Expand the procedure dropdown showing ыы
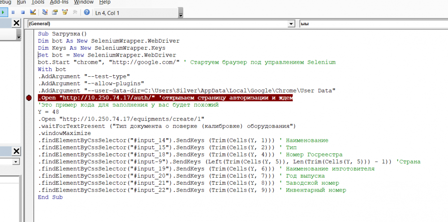 pyautogui.click(x=372, y=23)
